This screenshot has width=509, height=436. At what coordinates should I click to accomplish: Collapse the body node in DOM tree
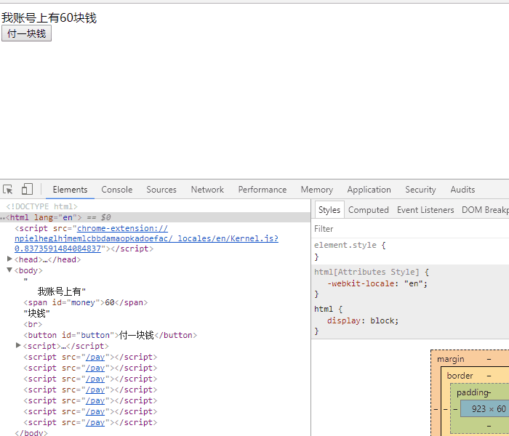9,270
